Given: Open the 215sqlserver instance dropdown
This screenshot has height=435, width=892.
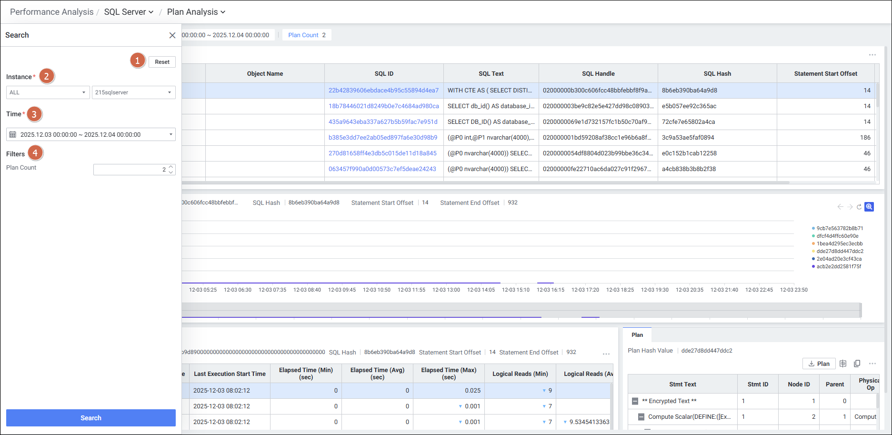Looking at the screenshot, I should click(x=133, y=92).
